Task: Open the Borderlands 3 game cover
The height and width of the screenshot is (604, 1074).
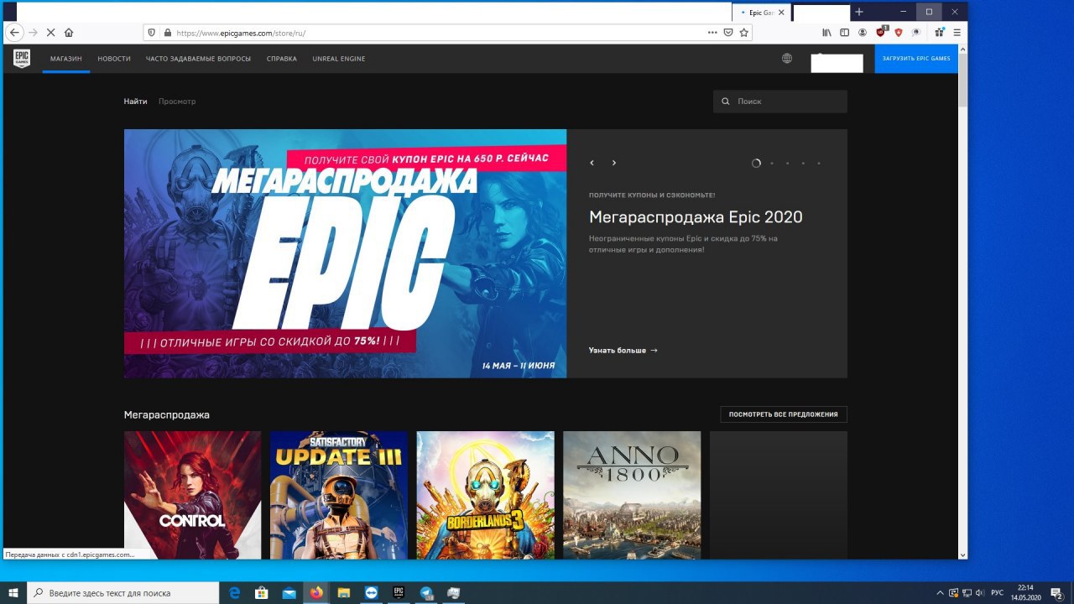Action: click(x=486, y=495)
